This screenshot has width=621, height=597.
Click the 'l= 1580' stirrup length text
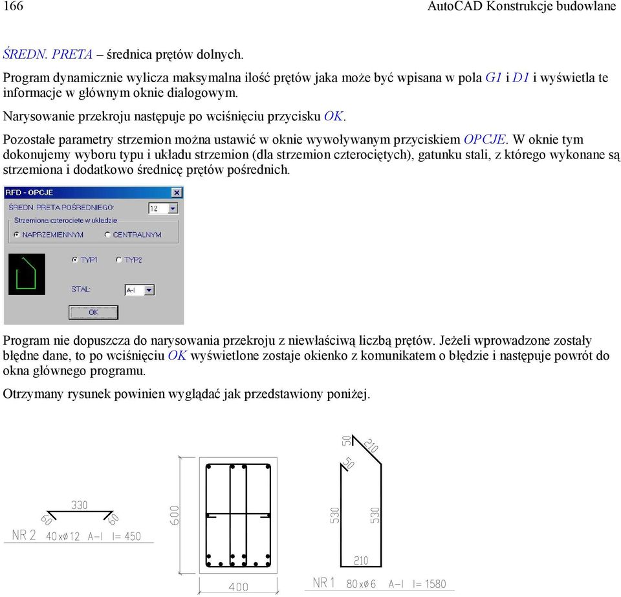point(430,584)
